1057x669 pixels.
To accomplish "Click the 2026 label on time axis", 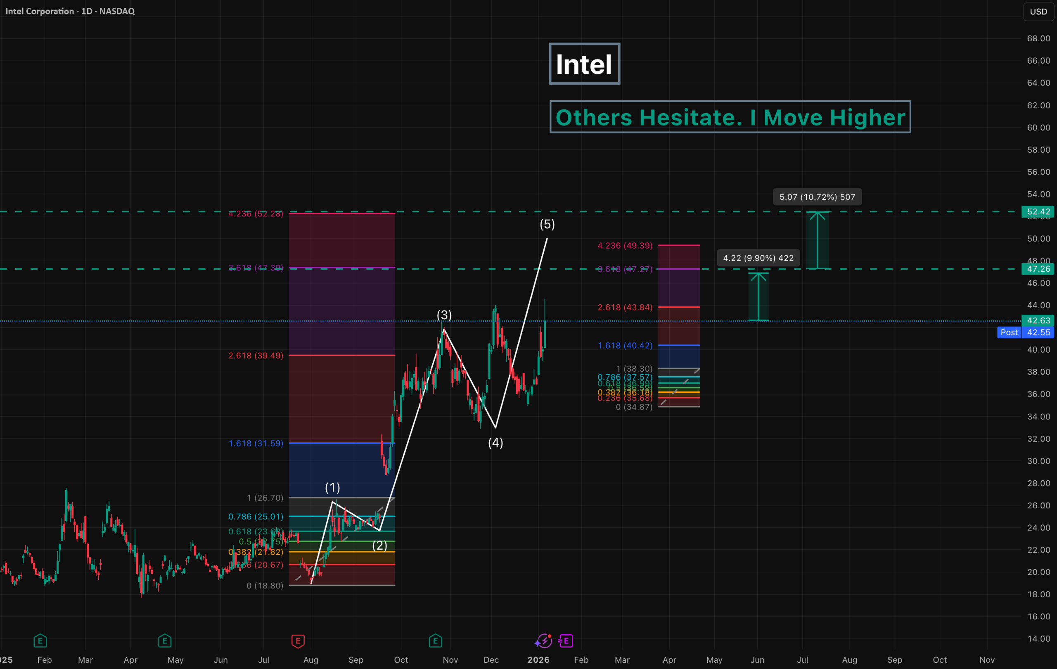I will [538, 660].
